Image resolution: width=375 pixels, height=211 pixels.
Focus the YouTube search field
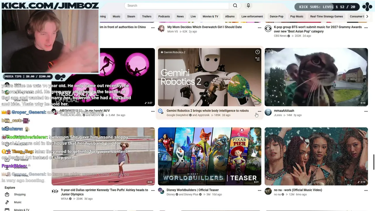(x=177, y=6)
